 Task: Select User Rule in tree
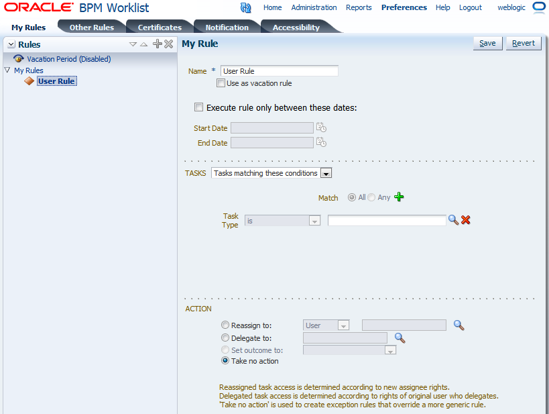coord(56,81)
